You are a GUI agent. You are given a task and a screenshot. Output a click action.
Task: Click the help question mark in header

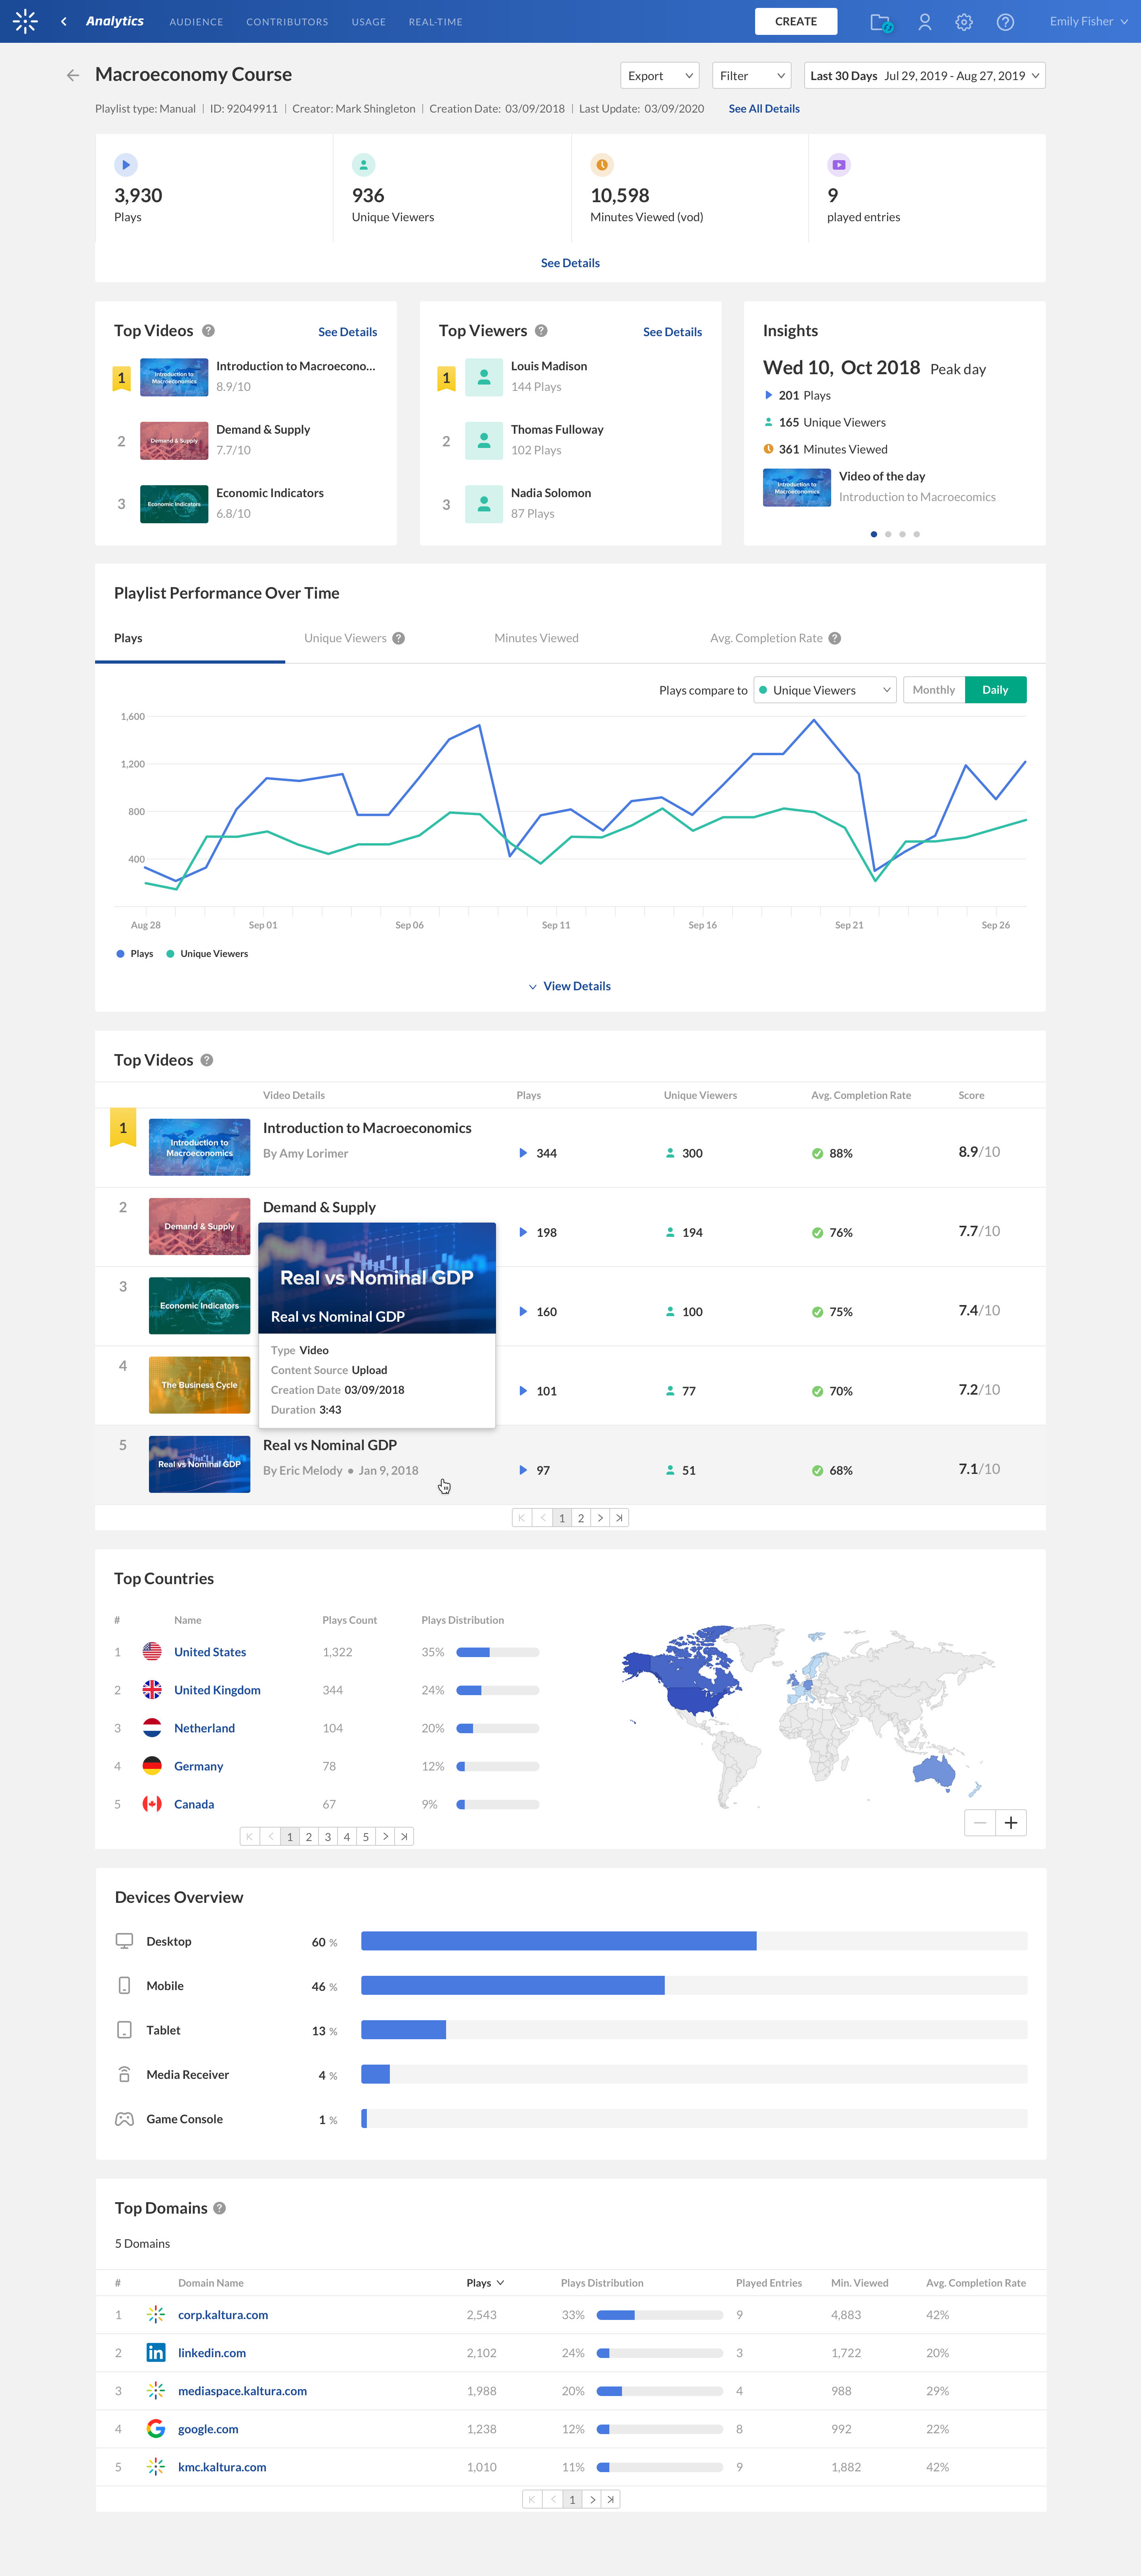[x=1005, y=22]
